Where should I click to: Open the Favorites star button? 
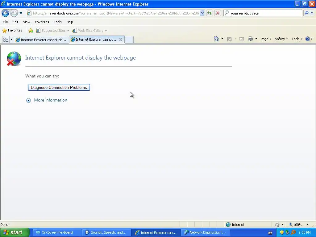click(x=12, y=31)
